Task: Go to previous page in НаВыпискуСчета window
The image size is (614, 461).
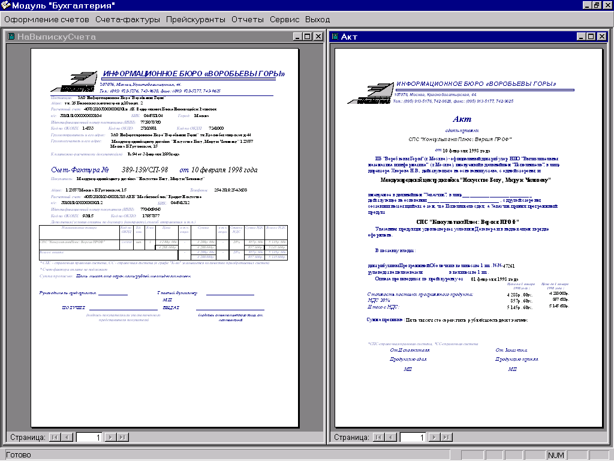Action: (67, 438)
